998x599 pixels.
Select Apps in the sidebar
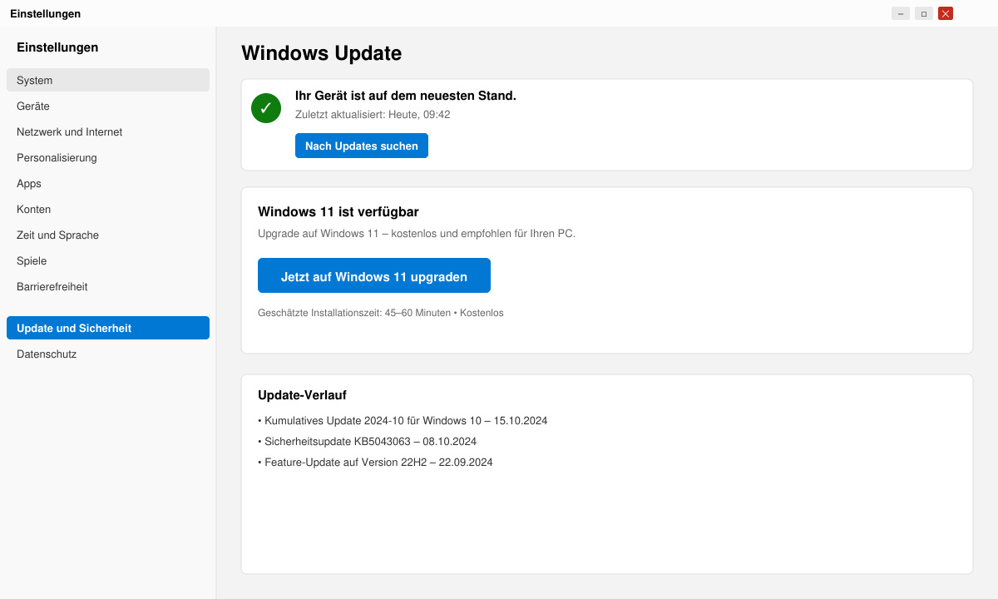click(108, 183)
